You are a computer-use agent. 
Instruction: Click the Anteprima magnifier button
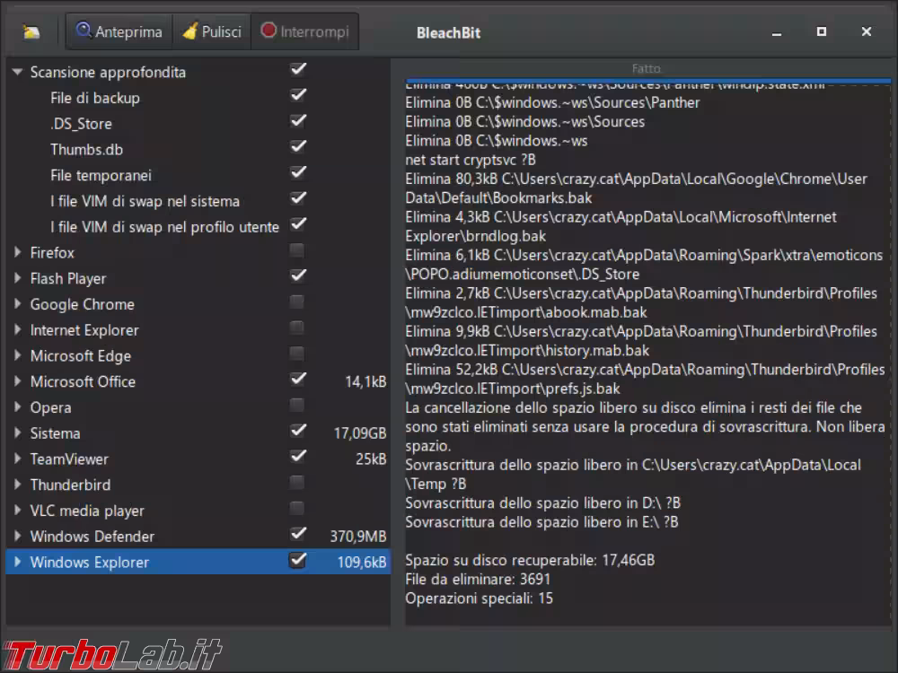pyautogui.click(x=119, y=31)
